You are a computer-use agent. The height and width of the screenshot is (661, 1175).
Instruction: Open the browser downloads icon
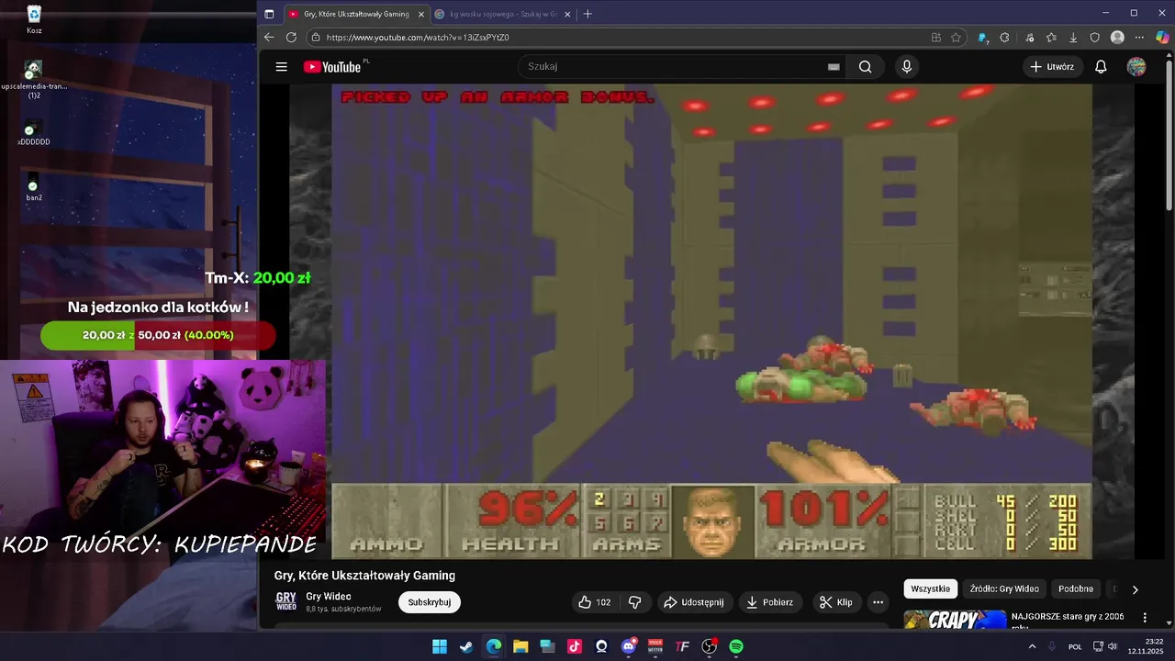click(x=1073, y=38)
